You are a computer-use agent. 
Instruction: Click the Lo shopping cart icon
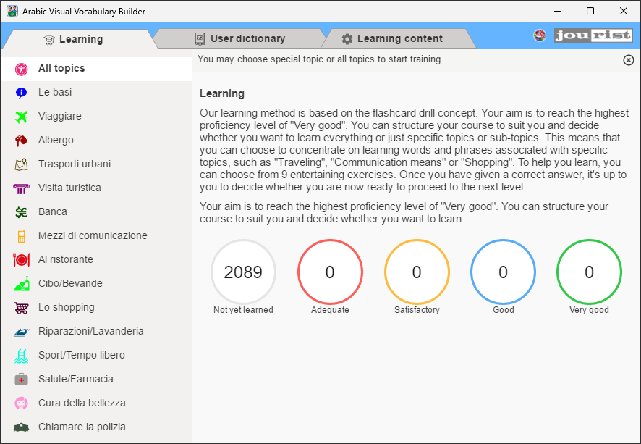click(x=21, y=308)
